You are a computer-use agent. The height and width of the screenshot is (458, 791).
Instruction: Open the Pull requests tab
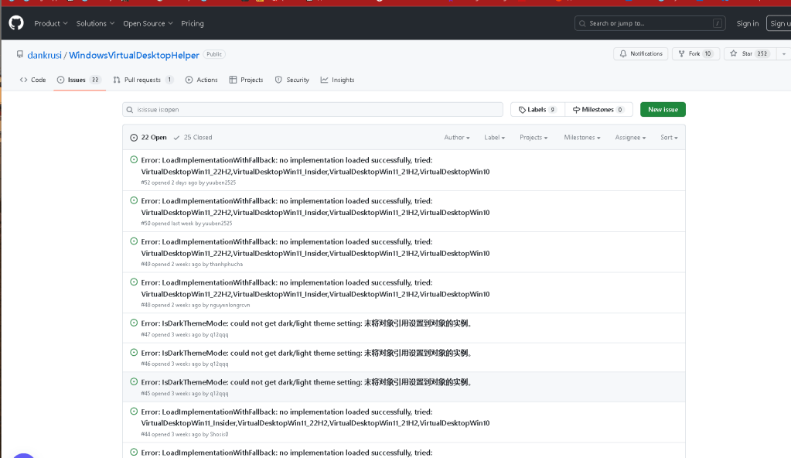[143, 80]
